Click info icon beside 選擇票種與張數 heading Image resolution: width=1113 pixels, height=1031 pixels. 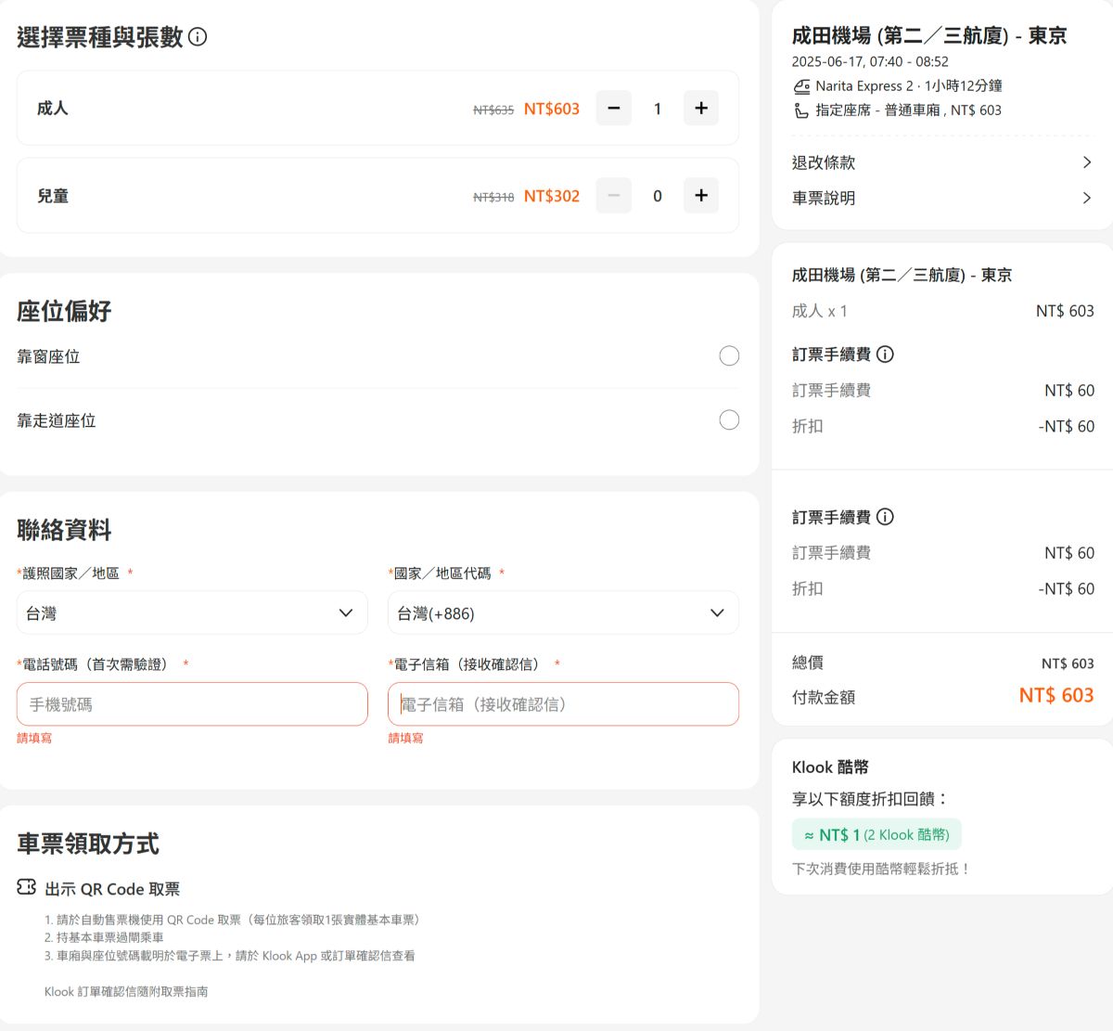coord(198,37)
